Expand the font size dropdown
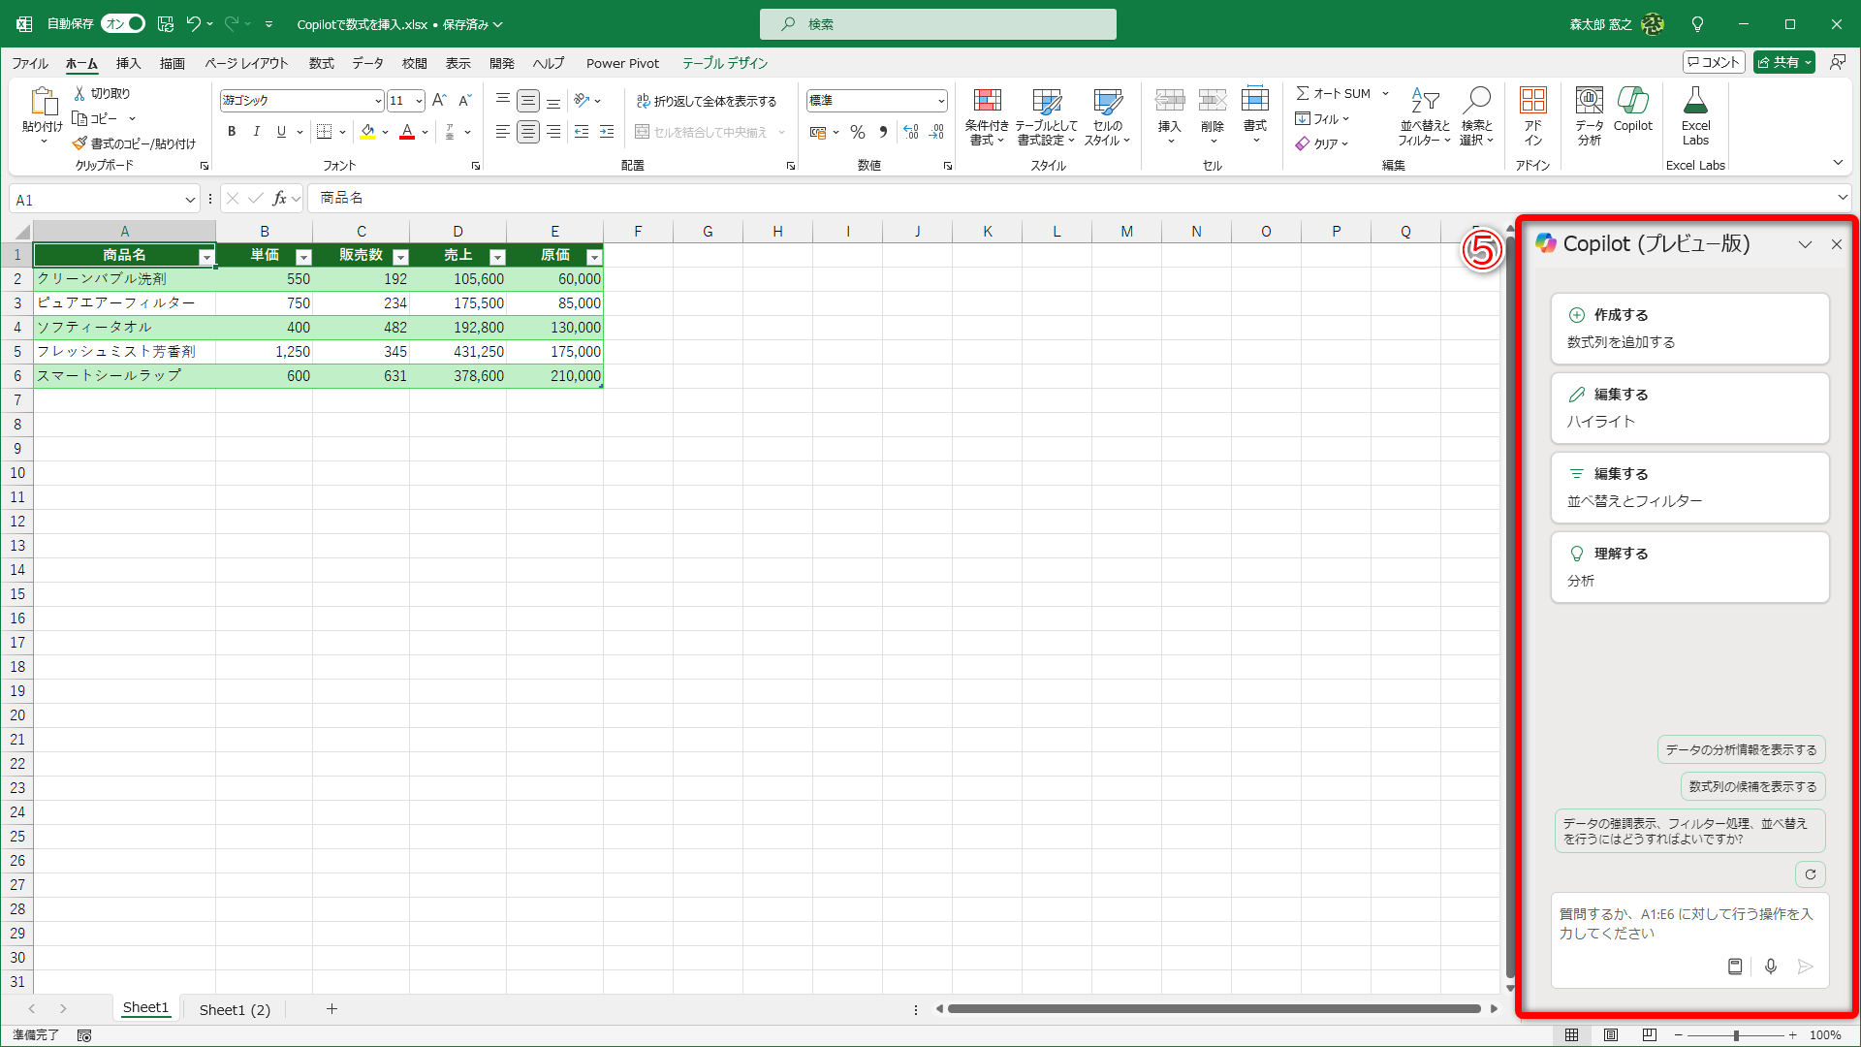Screen dimensions: 1861x1047 pyautogui.click(x=419, y=101)
